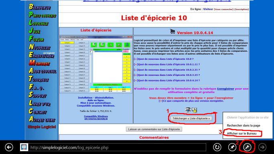Click the refresh page icon
274x154 pixels.
[217, 147]
